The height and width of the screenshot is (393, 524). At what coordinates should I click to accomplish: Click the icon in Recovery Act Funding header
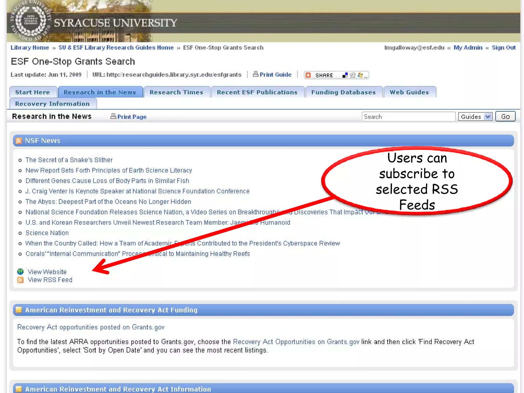tap(19, 310)
